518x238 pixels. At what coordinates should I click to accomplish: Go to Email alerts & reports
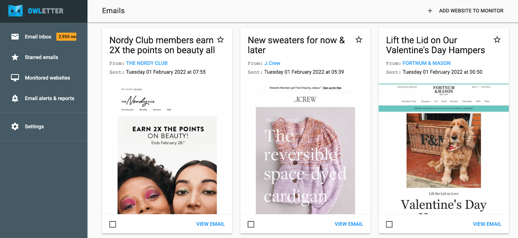tap(50, 98)
